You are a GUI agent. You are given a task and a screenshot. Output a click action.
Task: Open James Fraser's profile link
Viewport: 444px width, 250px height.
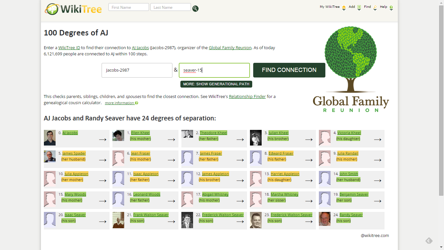tap(211, 153)
